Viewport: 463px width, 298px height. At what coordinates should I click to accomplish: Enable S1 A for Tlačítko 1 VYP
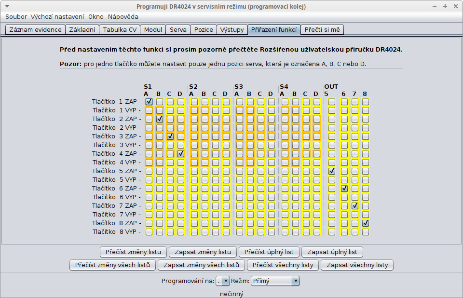(149, 110)
